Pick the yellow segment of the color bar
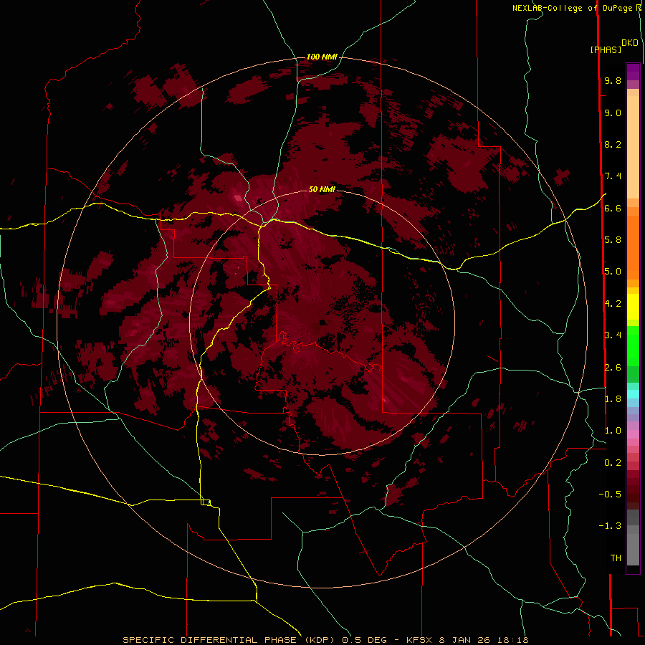Image resolution: width=645 pixels, height=645 pixels. (x=633, y=307)
